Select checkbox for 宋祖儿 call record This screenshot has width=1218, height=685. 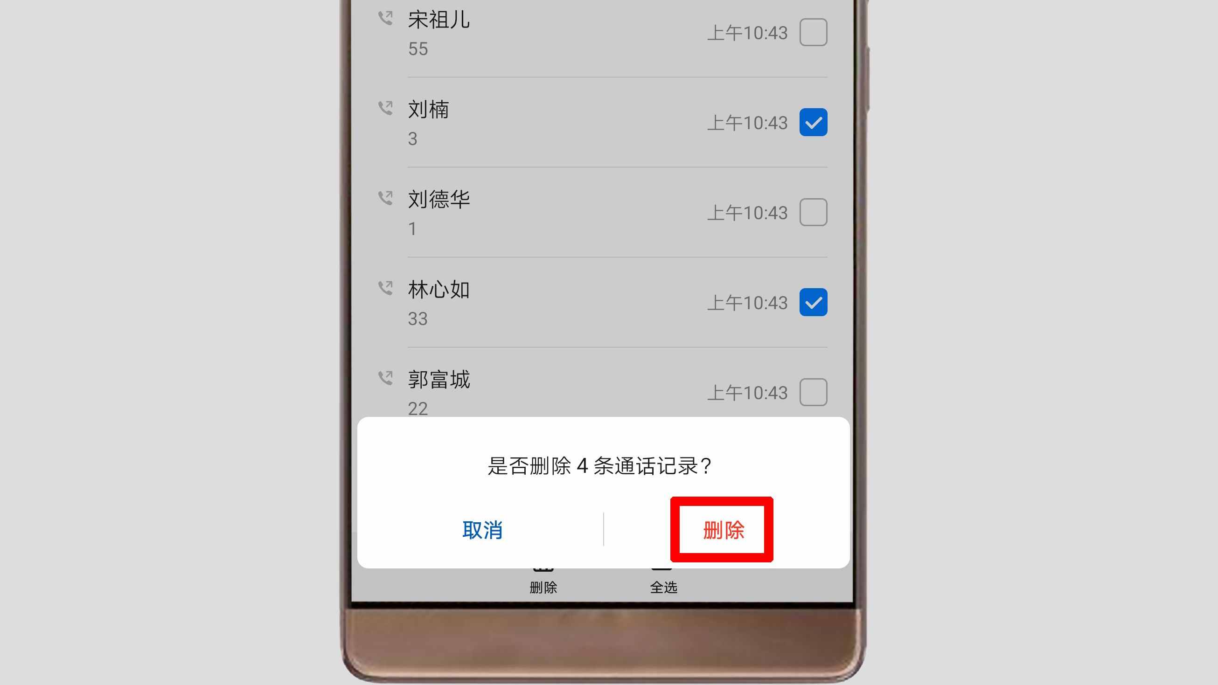click(812, 32)
